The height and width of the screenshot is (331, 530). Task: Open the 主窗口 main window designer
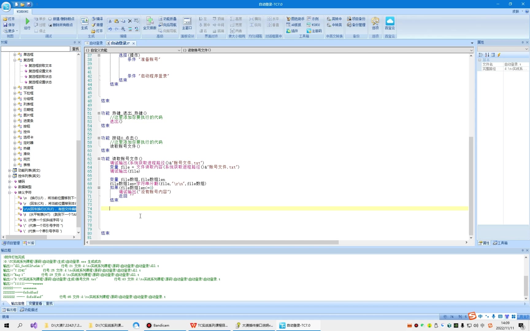coord(187,21)
